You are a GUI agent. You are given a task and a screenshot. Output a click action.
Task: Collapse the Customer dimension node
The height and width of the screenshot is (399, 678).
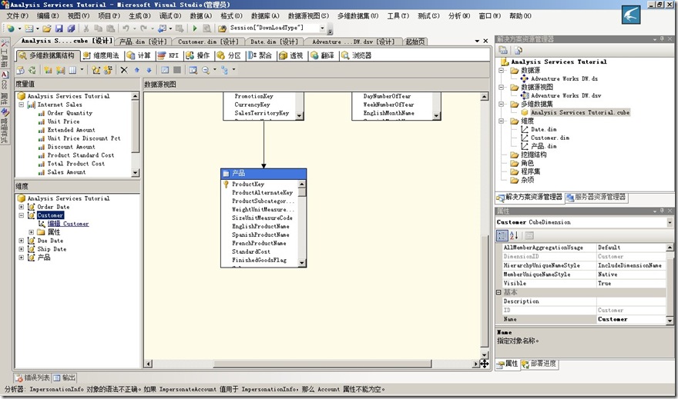(22, 215)
